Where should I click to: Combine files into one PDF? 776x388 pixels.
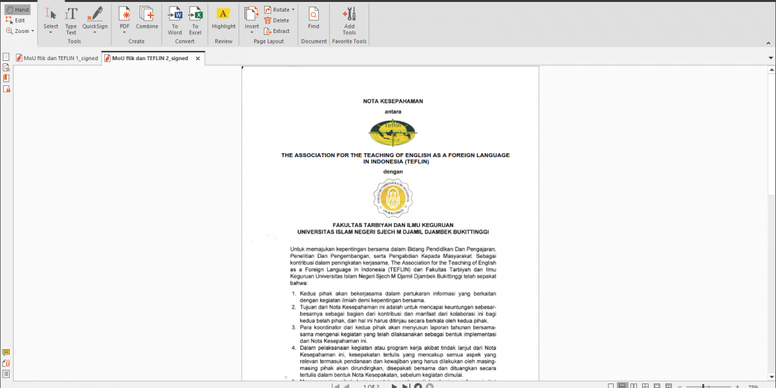[147, 18]
